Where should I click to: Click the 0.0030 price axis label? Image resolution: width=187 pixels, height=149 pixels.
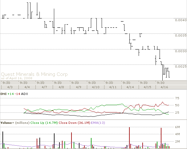tap(181, 51)
